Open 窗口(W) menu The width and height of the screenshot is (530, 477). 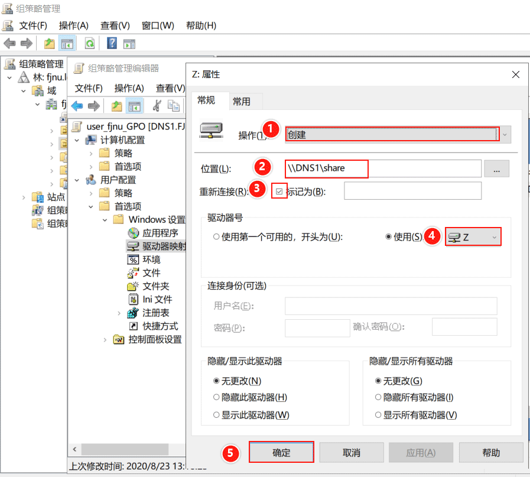click(x=158, y=25)
